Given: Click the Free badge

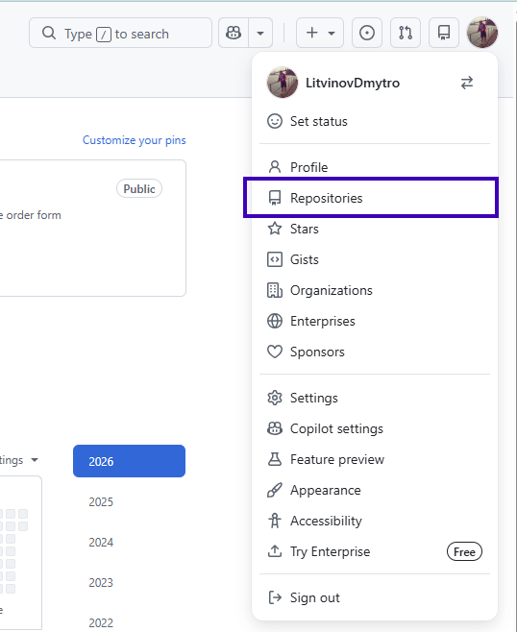Looking at the screenshot, I should [464, 551].
